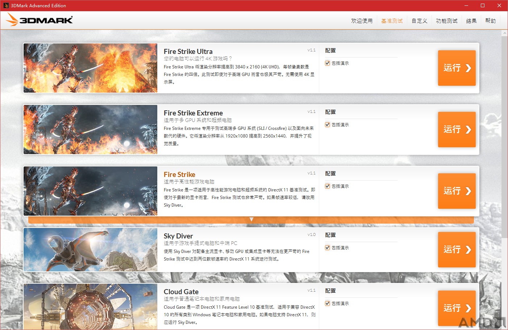The image size is (508, 330).
Task: Click the Sky Diver thumbnail image
Action: [91, 250]
